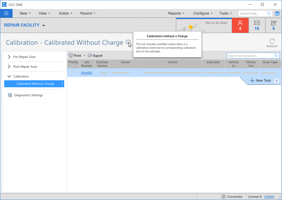Click the Export icon
Viewport: 282px width, 200px height.
(90, 55)
